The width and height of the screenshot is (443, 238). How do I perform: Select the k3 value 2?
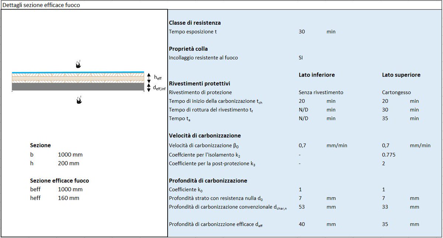coord(384,163)
